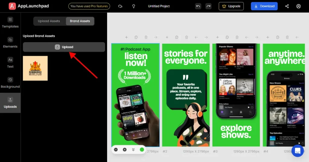309x162 pixels.
Task: Open the cloud sync status icon
Action: coord(120,6)
